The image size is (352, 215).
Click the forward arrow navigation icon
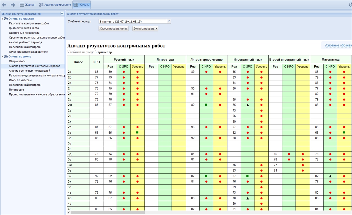coord(13,5)
